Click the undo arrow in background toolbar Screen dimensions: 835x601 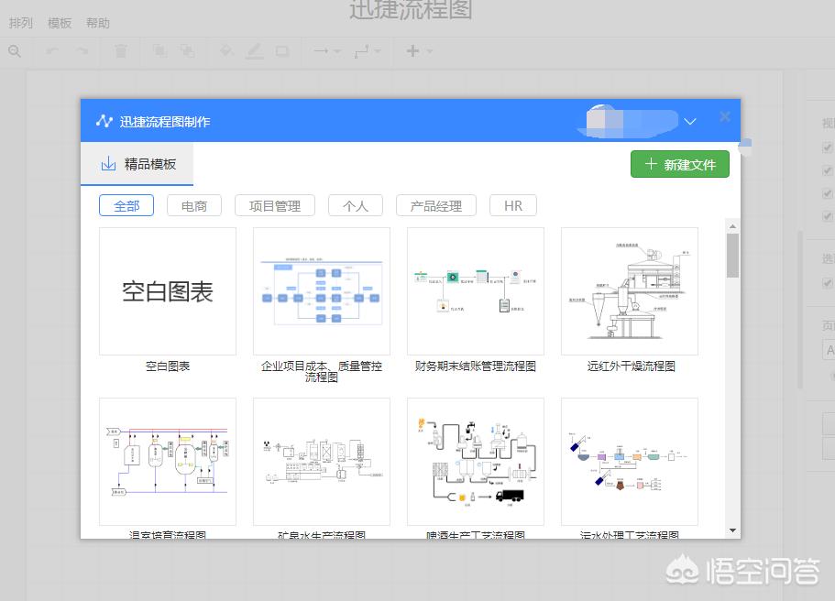(52, 51)
